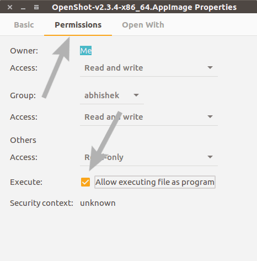Viewport: 257px width, 261px height.
Task: Click the group Access dropdown arrow
Action: 210,116
